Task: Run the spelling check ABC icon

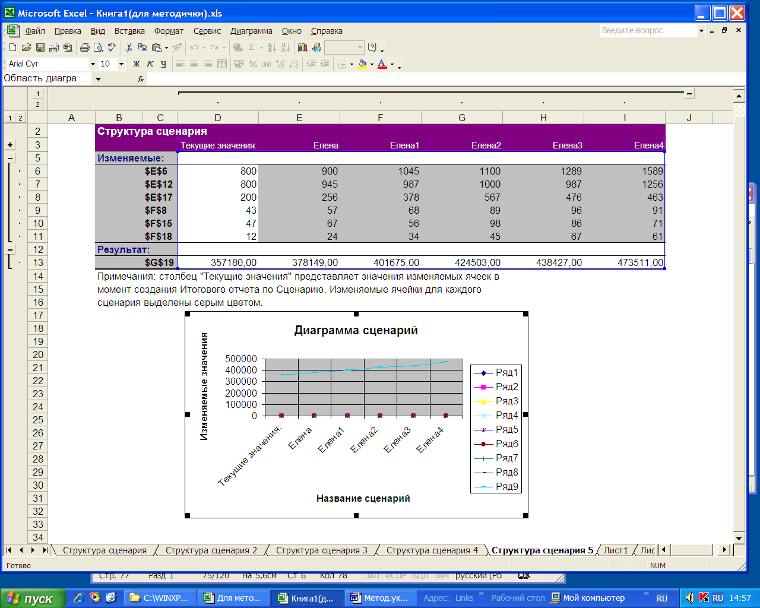Action: click(x=112, y=47)
